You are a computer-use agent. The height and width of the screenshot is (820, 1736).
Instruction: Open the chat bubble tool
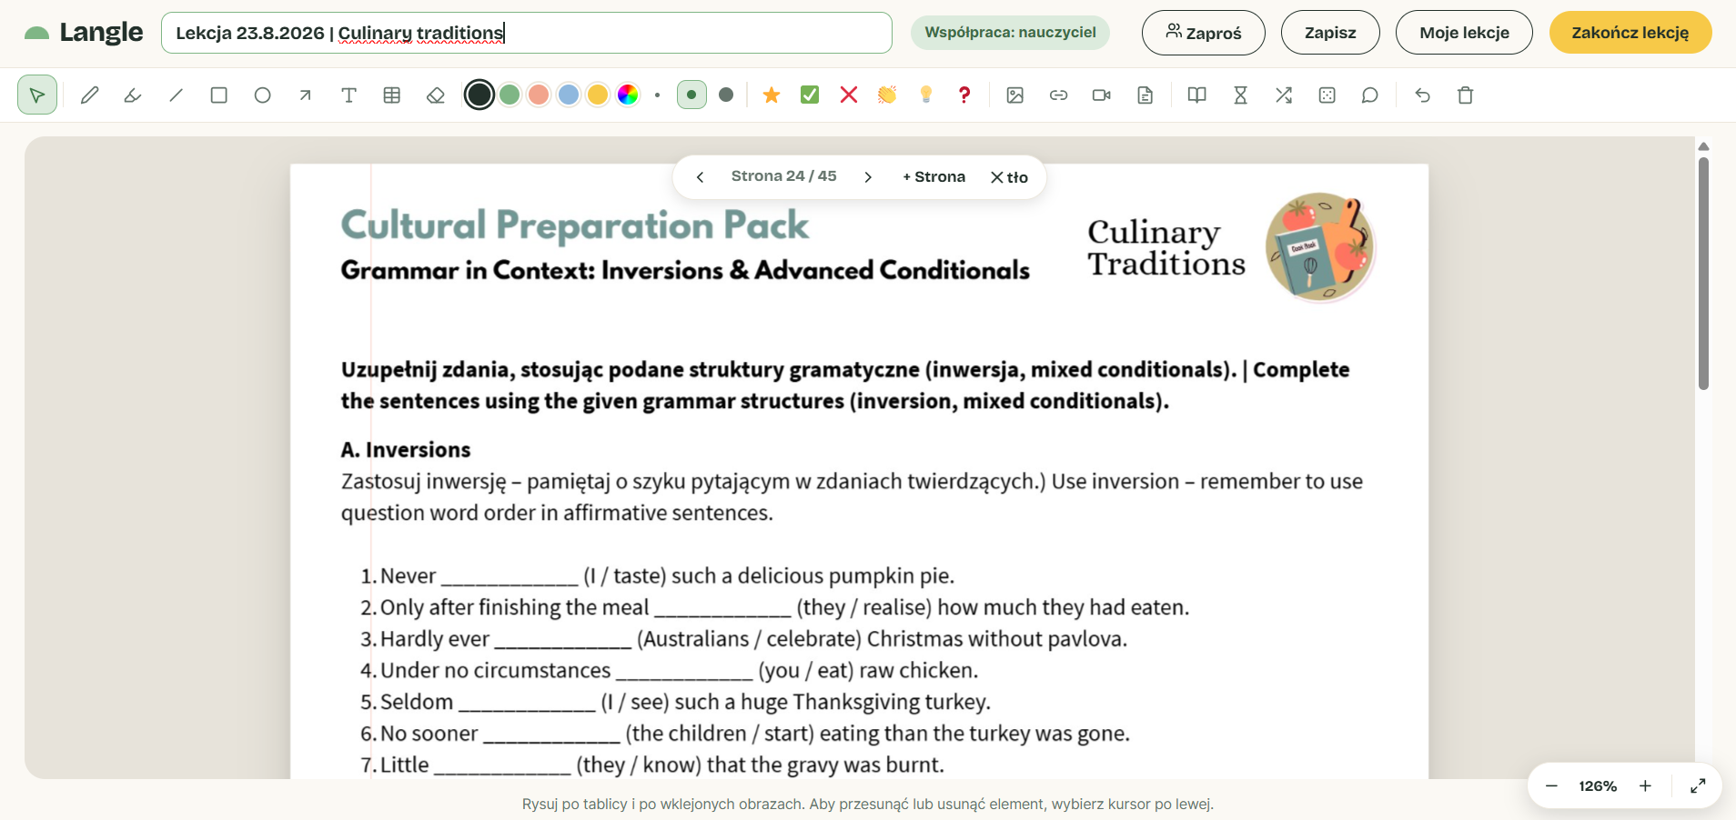[1370, 95]
